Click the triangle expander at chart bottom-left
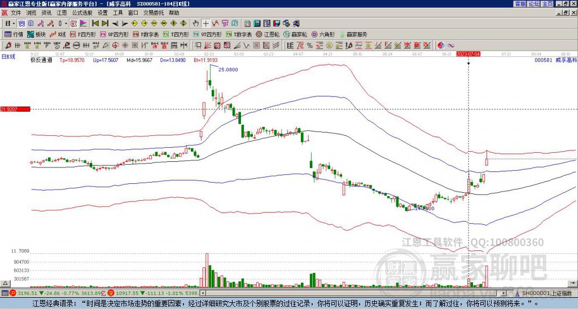The height and width of the screenshot is (309, 578). [x=5, y=283]
